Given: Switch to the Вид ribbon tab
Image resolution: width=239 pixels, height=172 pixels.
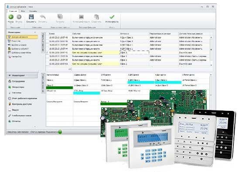Looking at the screenshot, I should click(x=23, y=11).
